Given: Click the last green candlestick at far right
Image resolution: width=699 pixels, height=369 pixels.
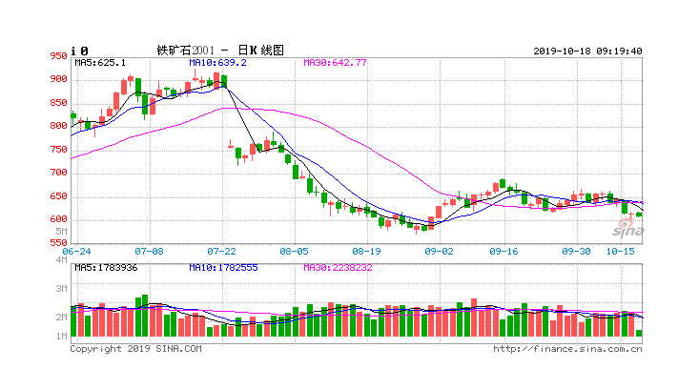Looking at the screenshot, I should tap(639, 215).
